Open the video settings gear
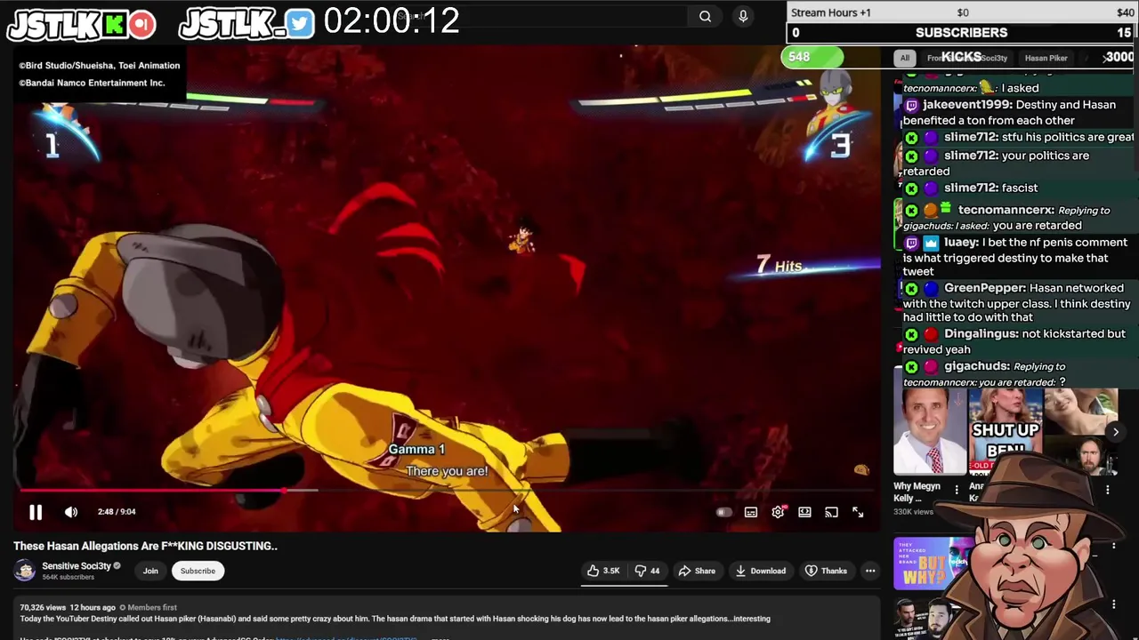Viewport: 1139px width, 640px height. click(x=779, y=512)
